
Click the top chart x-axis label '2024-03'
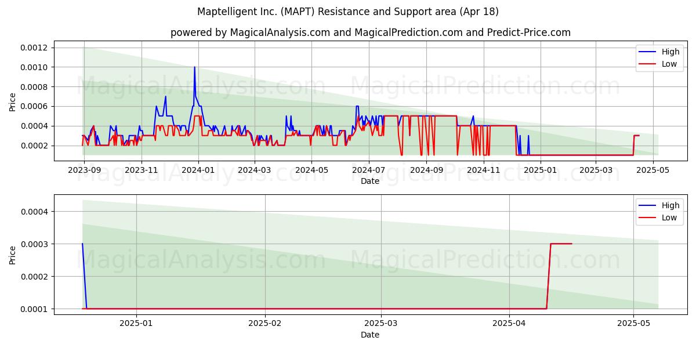pyautogui.click(x=255, y=171)
